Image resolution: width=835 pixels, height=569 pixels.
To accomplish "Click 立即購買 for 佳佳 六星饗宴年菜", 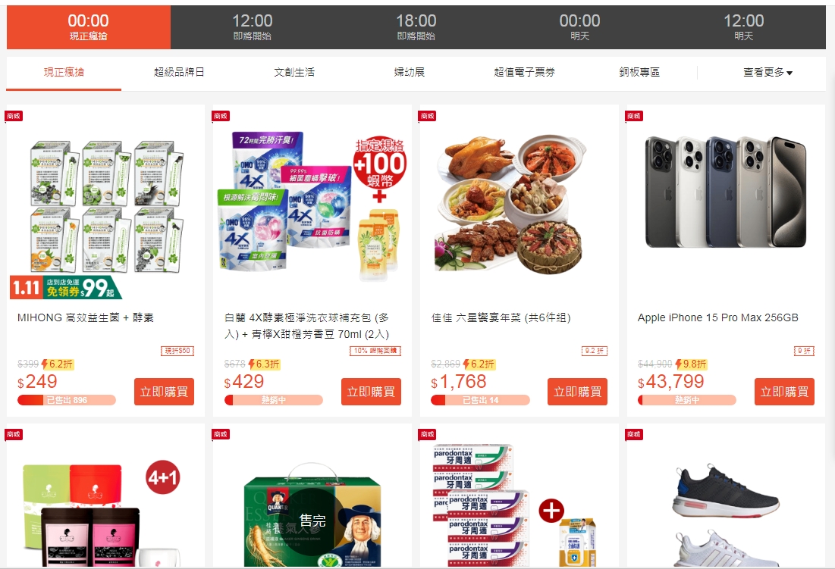I will pyautogui.click(x=577, y=392).
